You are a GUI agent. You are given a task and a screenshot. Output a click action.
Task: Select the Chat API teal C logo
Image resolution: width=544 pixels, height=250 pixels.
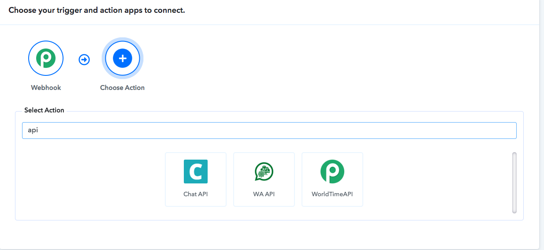(195, 172)
